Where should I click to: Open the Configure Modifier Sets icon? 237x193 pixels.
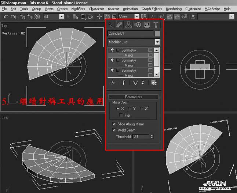[154, 83]
